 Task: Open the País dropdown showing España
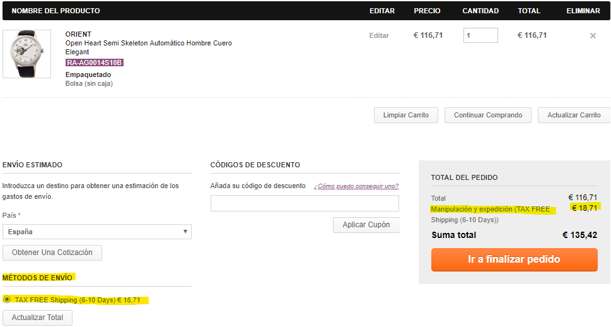click(97, 232)
